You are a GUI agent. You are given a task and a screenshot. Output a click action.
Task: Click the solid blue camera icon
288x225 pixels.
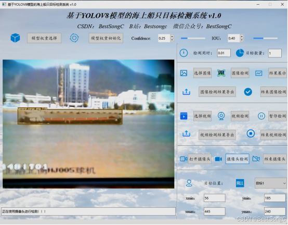(218, 159)
